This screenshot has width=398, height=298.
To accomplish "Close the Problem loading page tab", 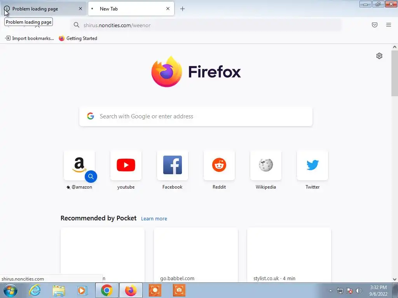I will [x=80, y=9].
